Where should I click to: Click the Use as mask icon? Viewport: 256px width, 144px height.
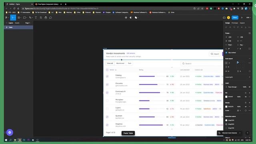pyautogui.click(x=131, y=18)
